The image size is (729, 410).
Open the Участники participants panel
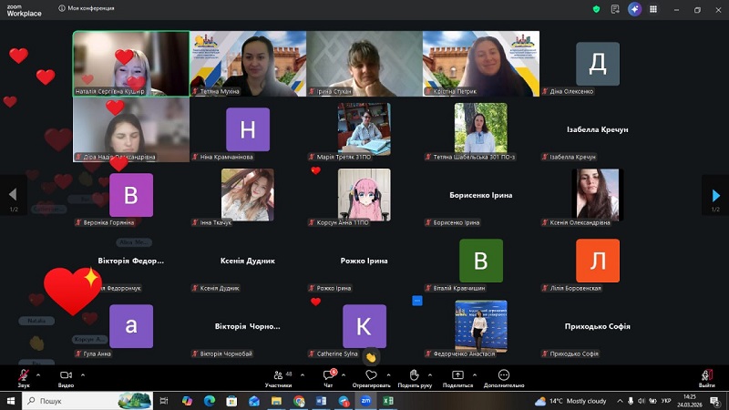point(277,375)
